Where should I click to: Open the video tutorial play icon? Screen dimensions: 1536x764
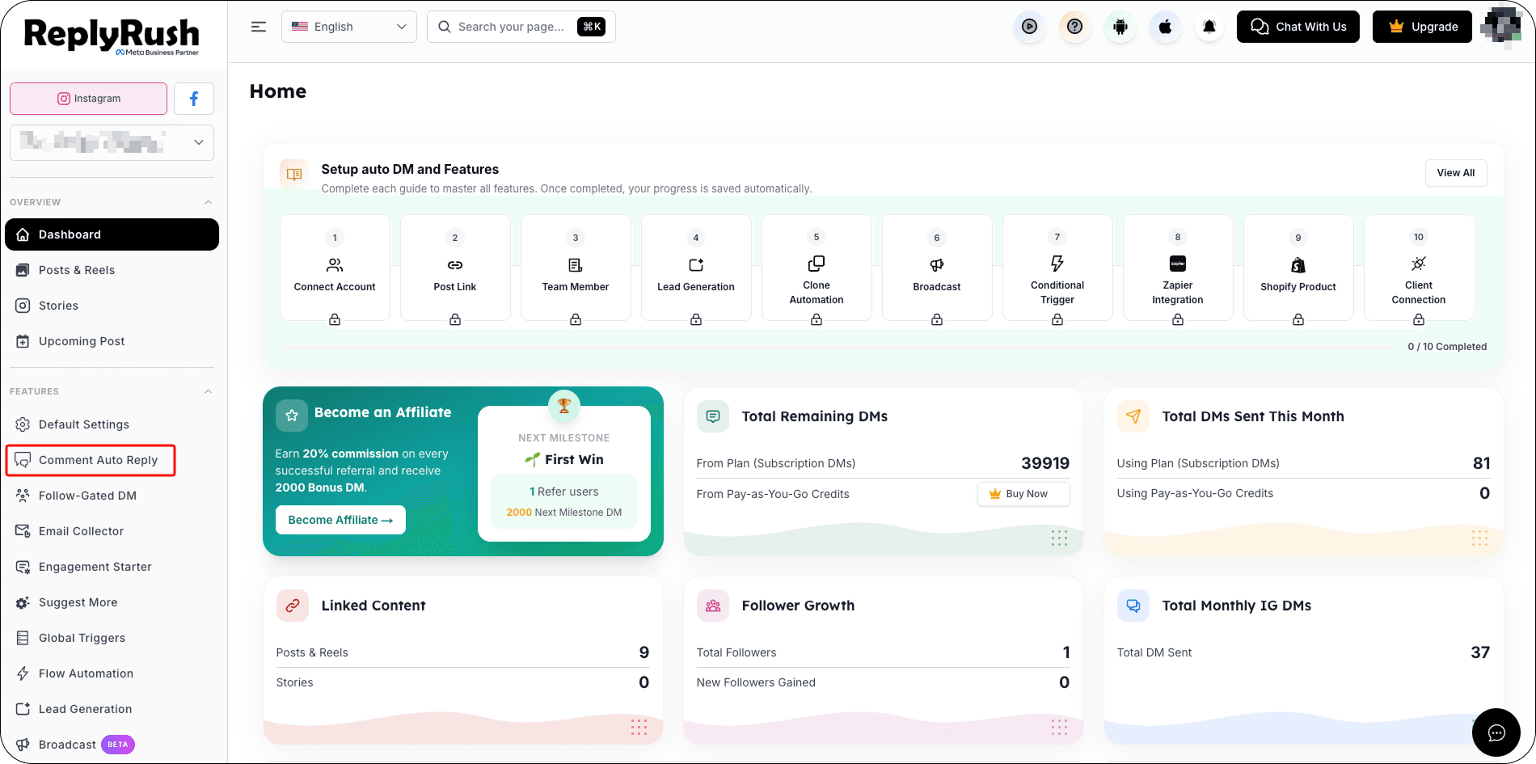[x=1029, y=27]
